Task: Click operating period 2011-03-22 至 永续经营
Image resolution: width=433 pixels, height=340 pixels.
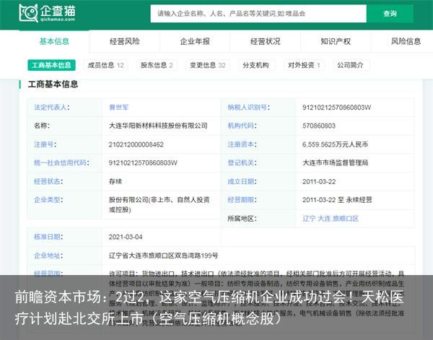Action: pyautogui.click(x=337, y=199)
